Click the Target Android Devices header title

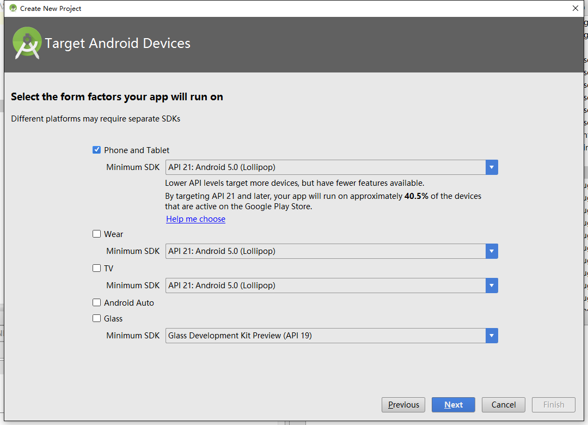[118, 44]
